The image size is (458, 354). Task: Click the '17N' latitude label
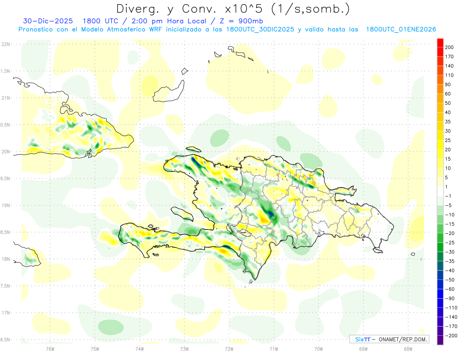click(6, 313)
